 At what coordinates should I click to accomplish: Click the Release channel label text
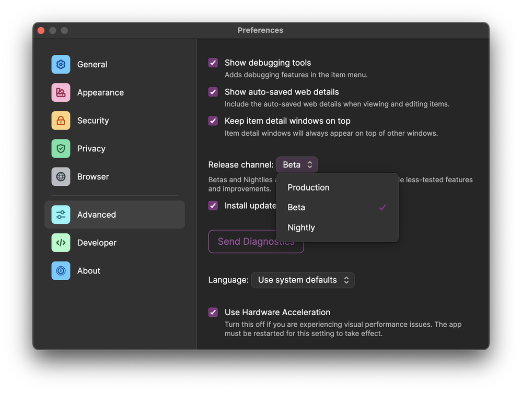coord(241,164)
